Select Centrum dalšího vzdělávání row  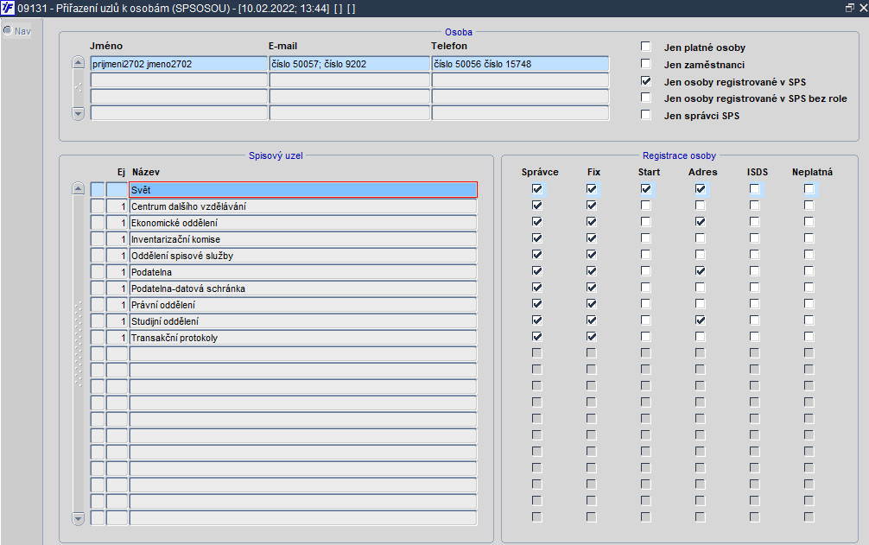pos(303,206)
